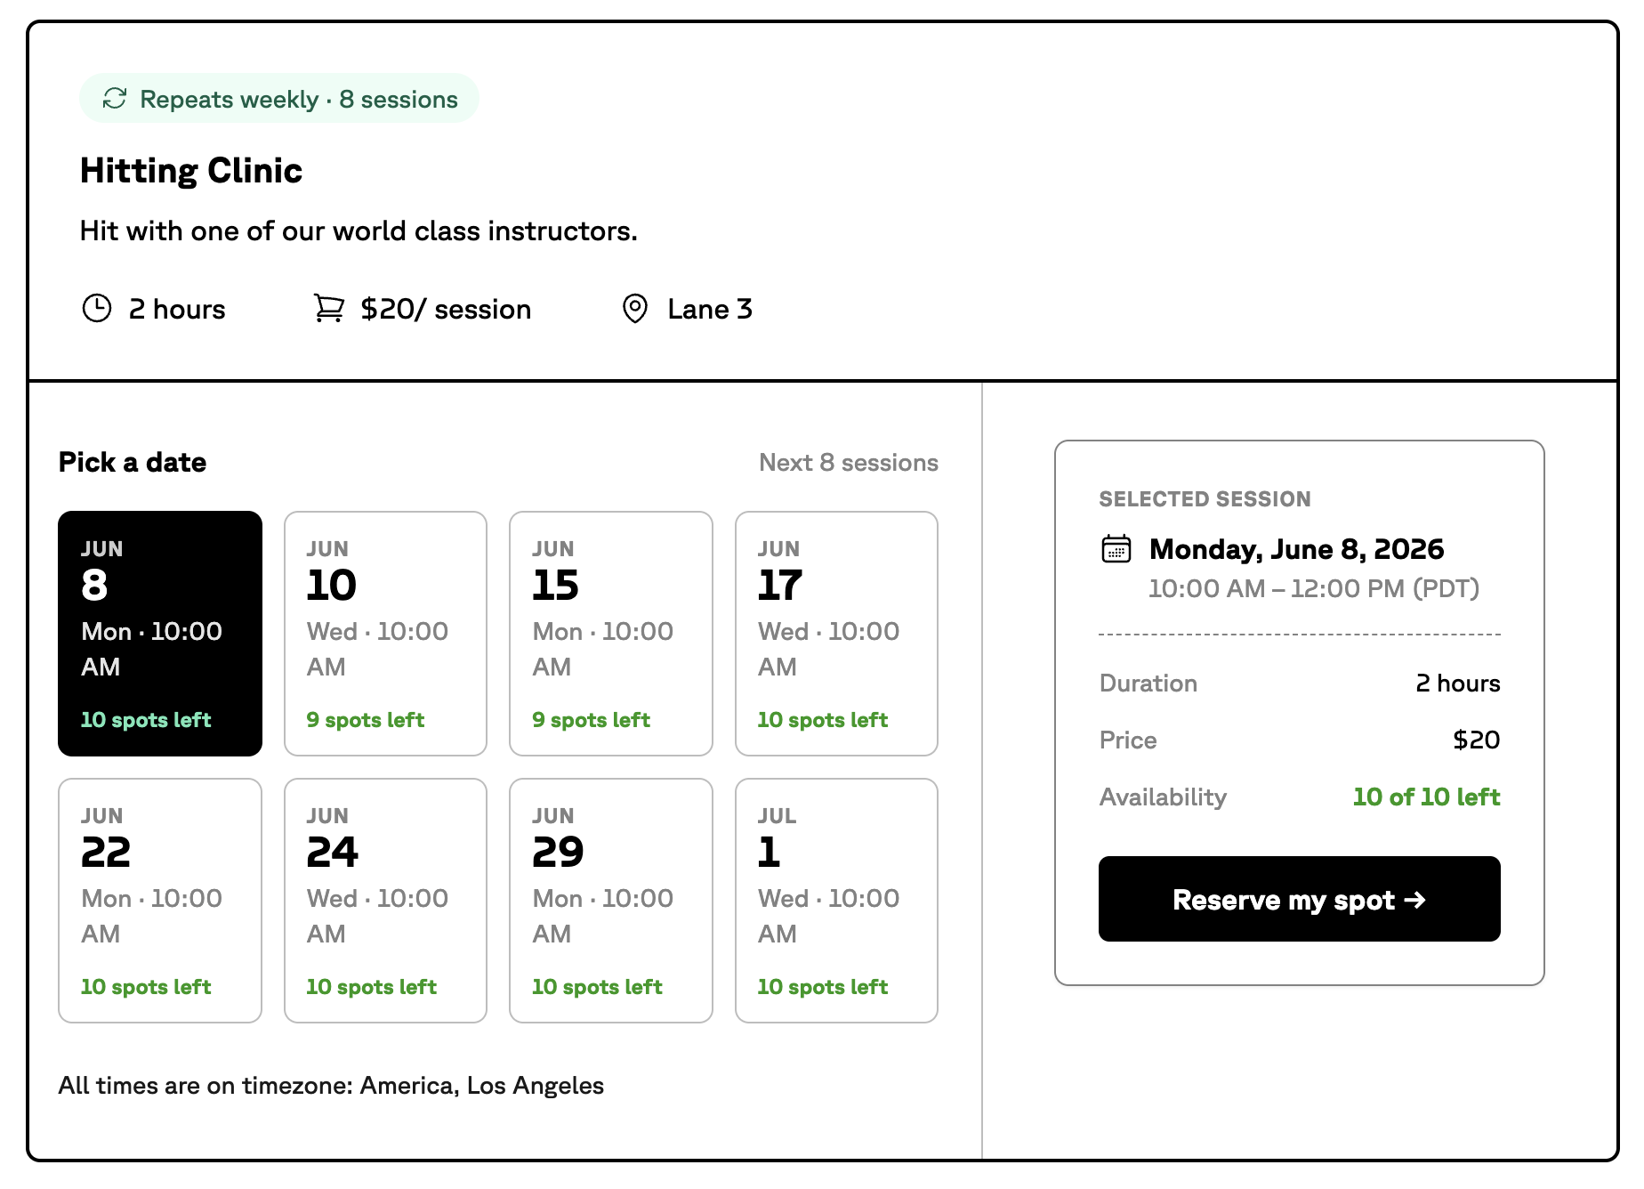
Task: Click the Duration label in the session summary
Action: coord(1148,683)
